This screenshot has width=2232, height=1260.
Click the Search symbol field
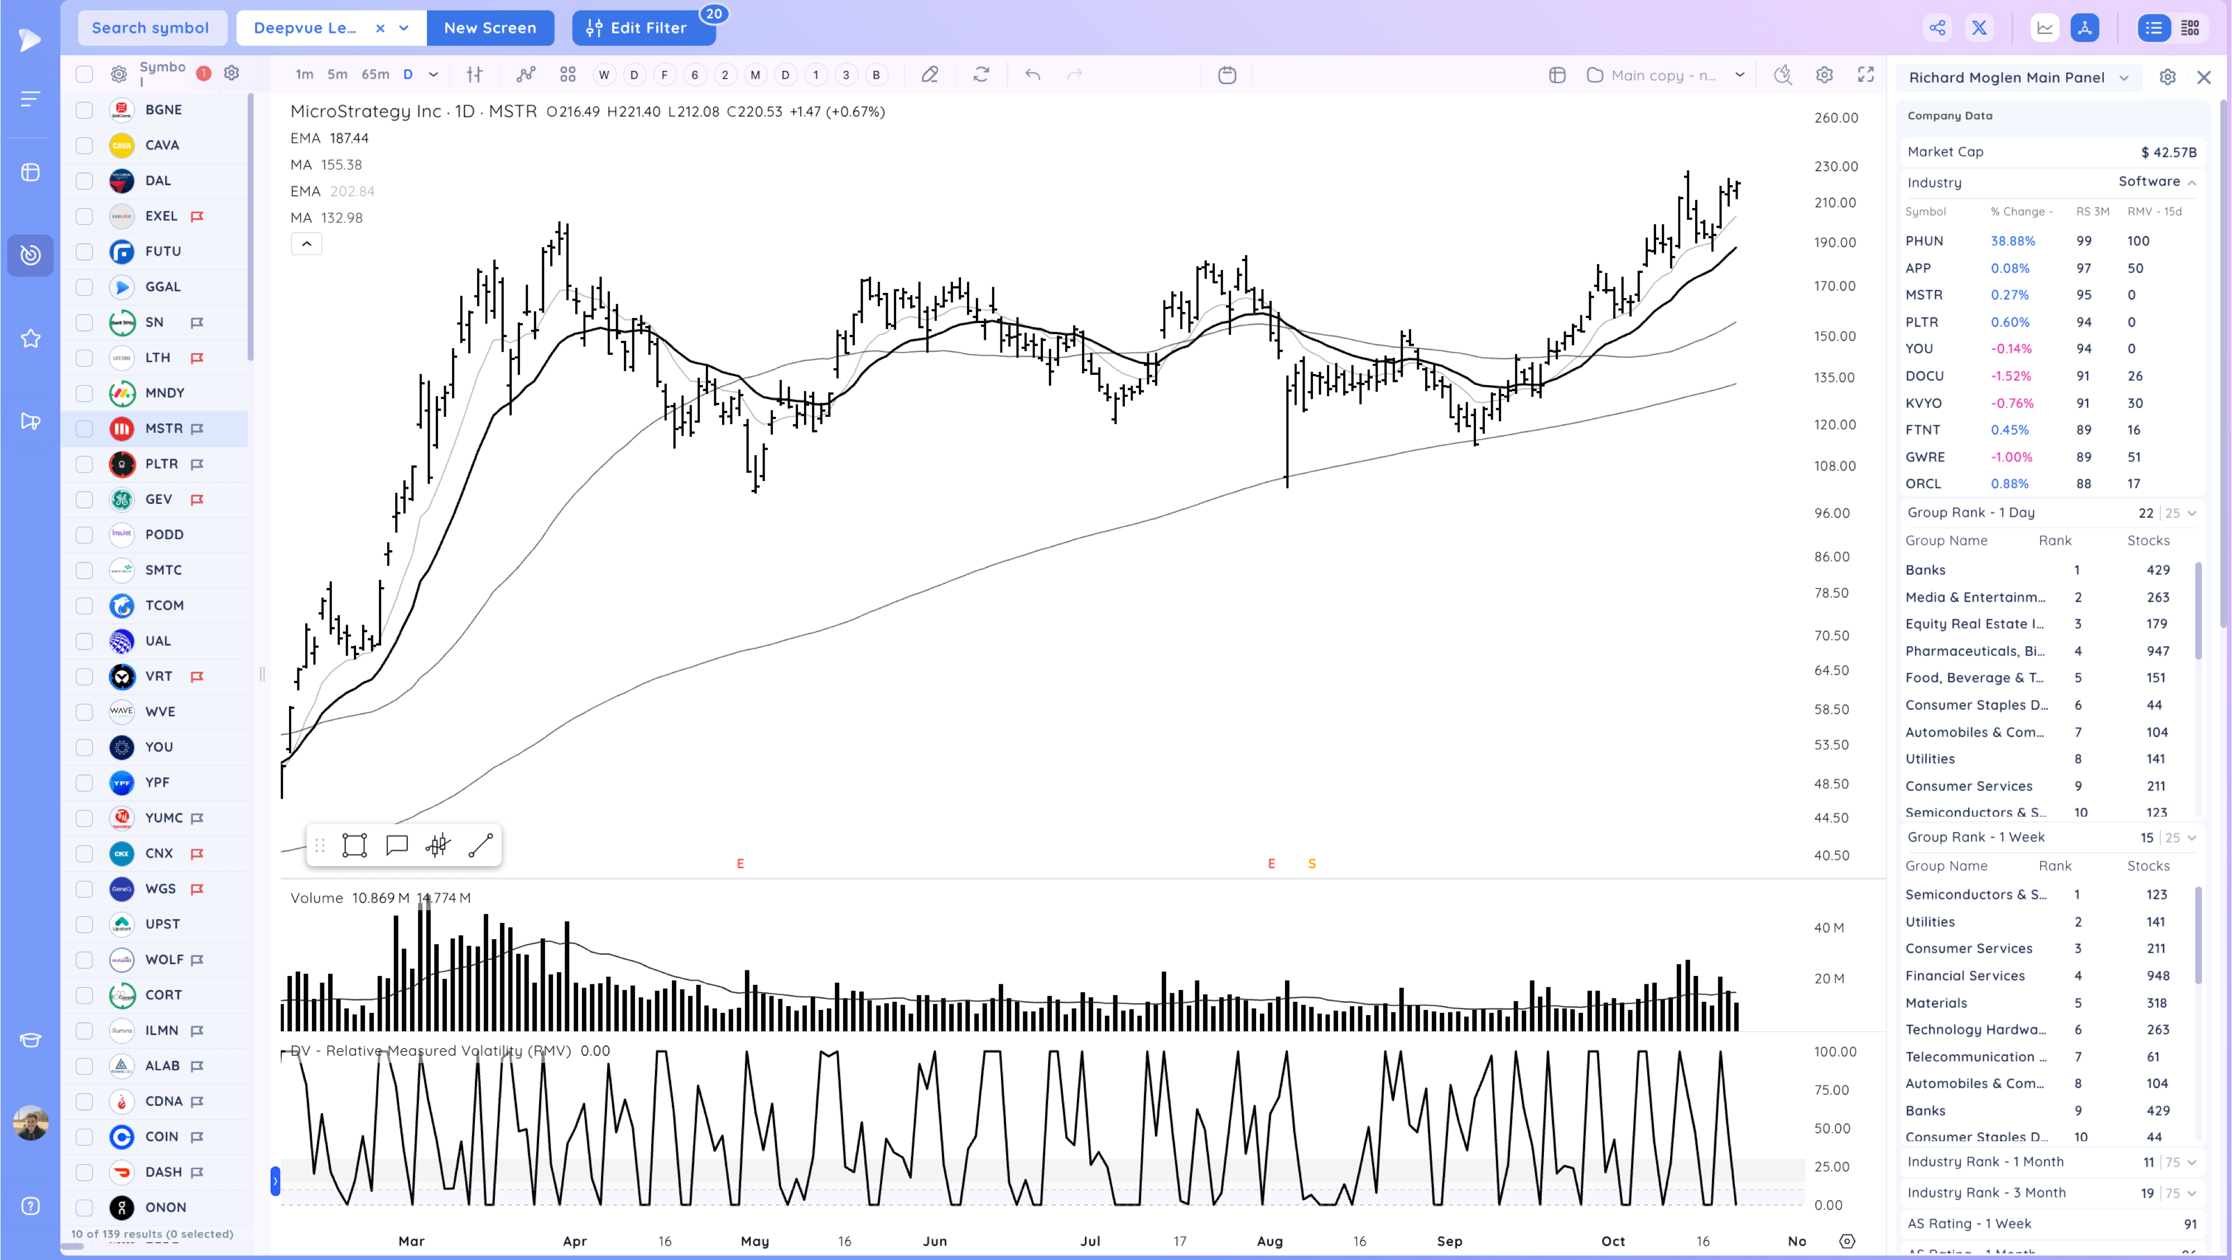point(151,28)
